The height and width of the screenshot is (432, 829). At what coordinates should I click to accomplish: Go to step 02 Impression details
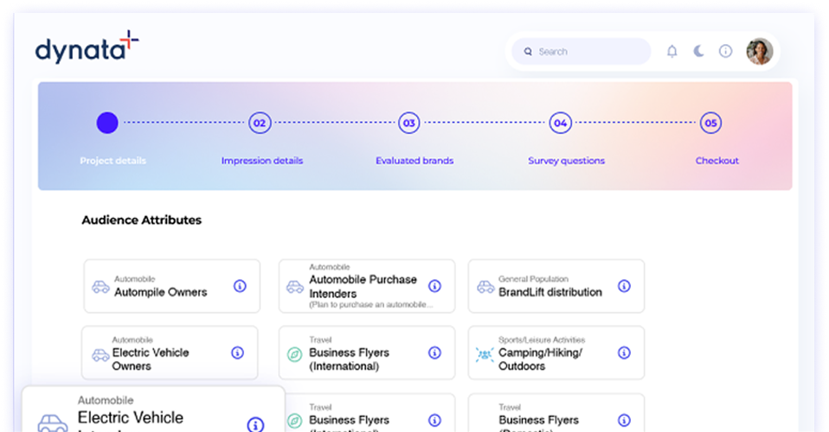[259, 124]
